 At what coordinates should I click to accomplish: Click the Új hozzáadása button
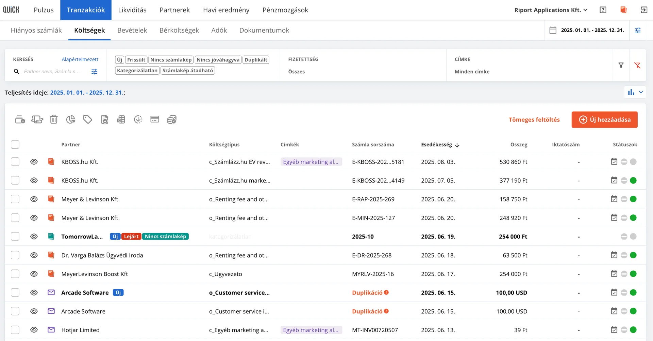pyautogui.click(x=604, y=119)
